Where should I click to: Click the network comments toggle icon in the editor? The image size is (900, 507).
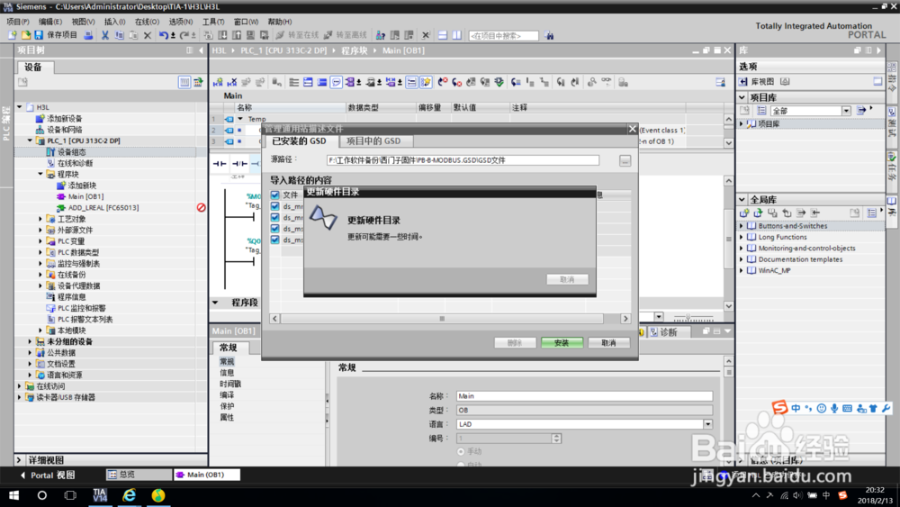coord(337,83)
